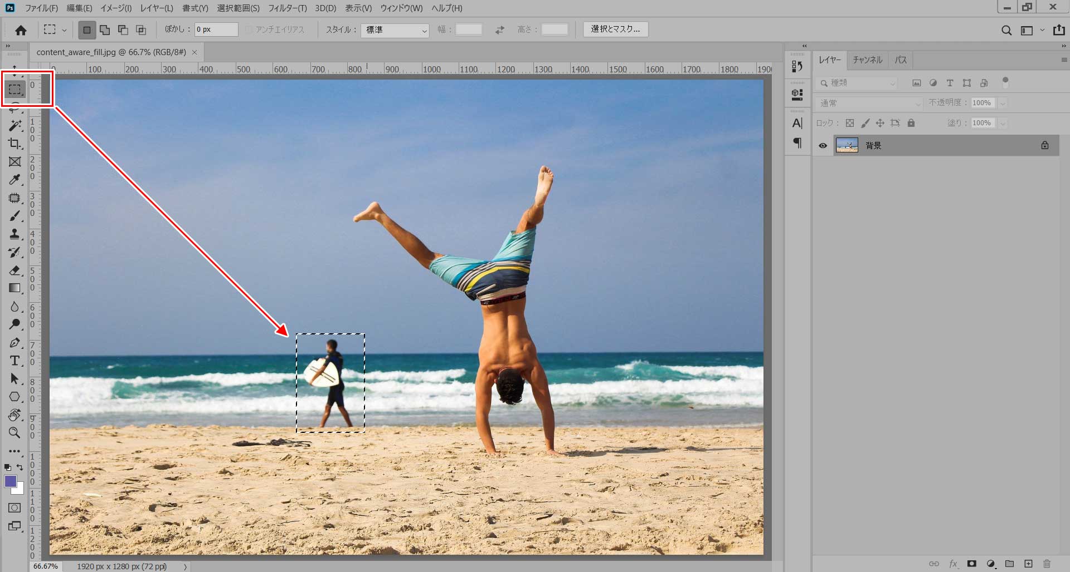Open the Character panel icon
This screenshot has height=572, width=1070.
797,123
